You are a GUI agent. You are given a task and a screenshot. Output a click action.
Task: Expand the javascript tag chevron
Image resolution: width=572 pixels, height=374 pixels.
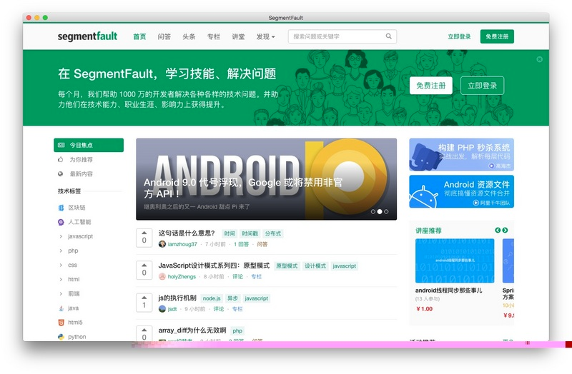61,236
